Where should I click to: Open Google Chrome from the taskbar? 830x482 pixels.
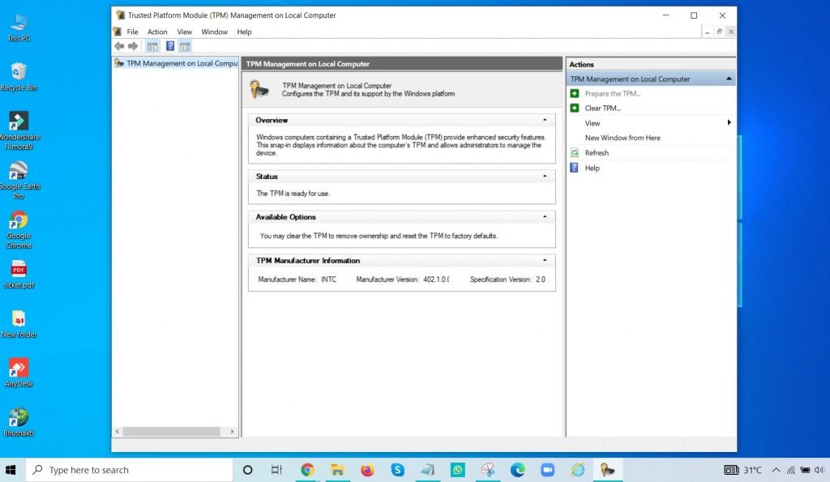(307, 470)
